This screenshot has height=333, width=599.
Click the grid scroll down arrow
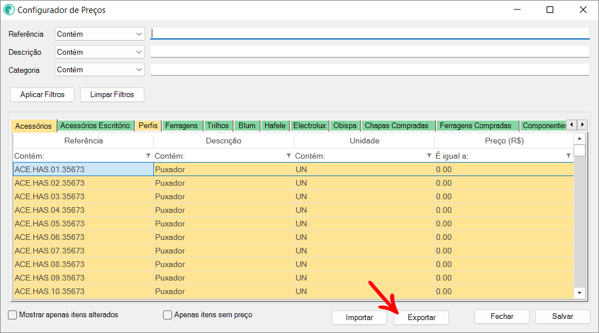coord(579,292)
